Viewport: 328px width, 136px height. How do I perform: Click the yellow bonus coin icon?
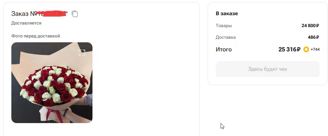306,49
